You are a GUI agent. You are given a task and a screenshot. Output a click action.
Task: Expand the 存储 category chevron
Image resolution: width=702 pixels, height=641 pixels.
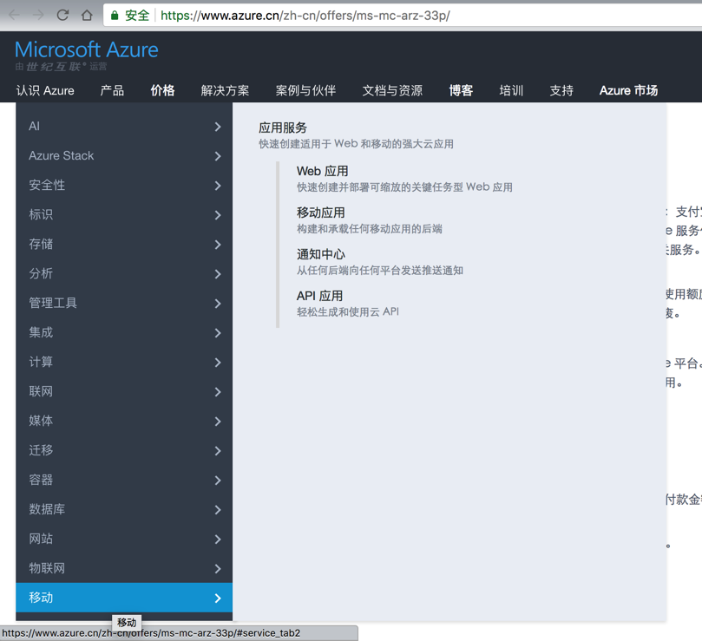pyautogui.click(x=218, y=245)
